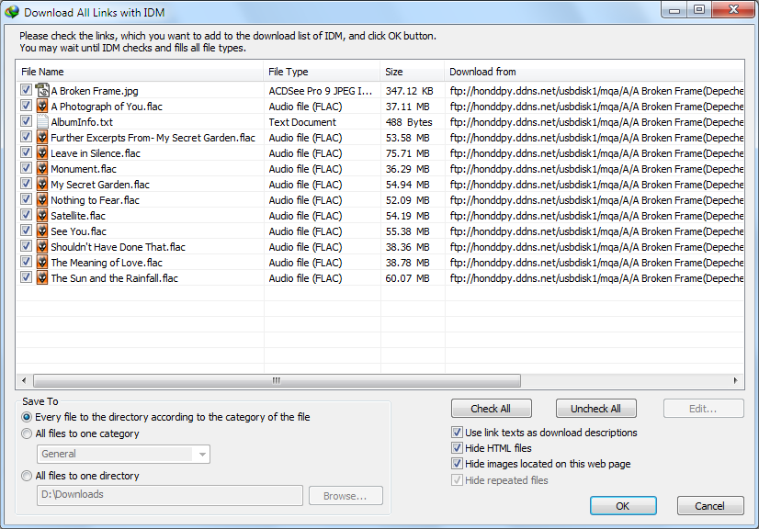This screenshot has width=759, height=529.
Task: Click the Check All button
Action: 491,409
